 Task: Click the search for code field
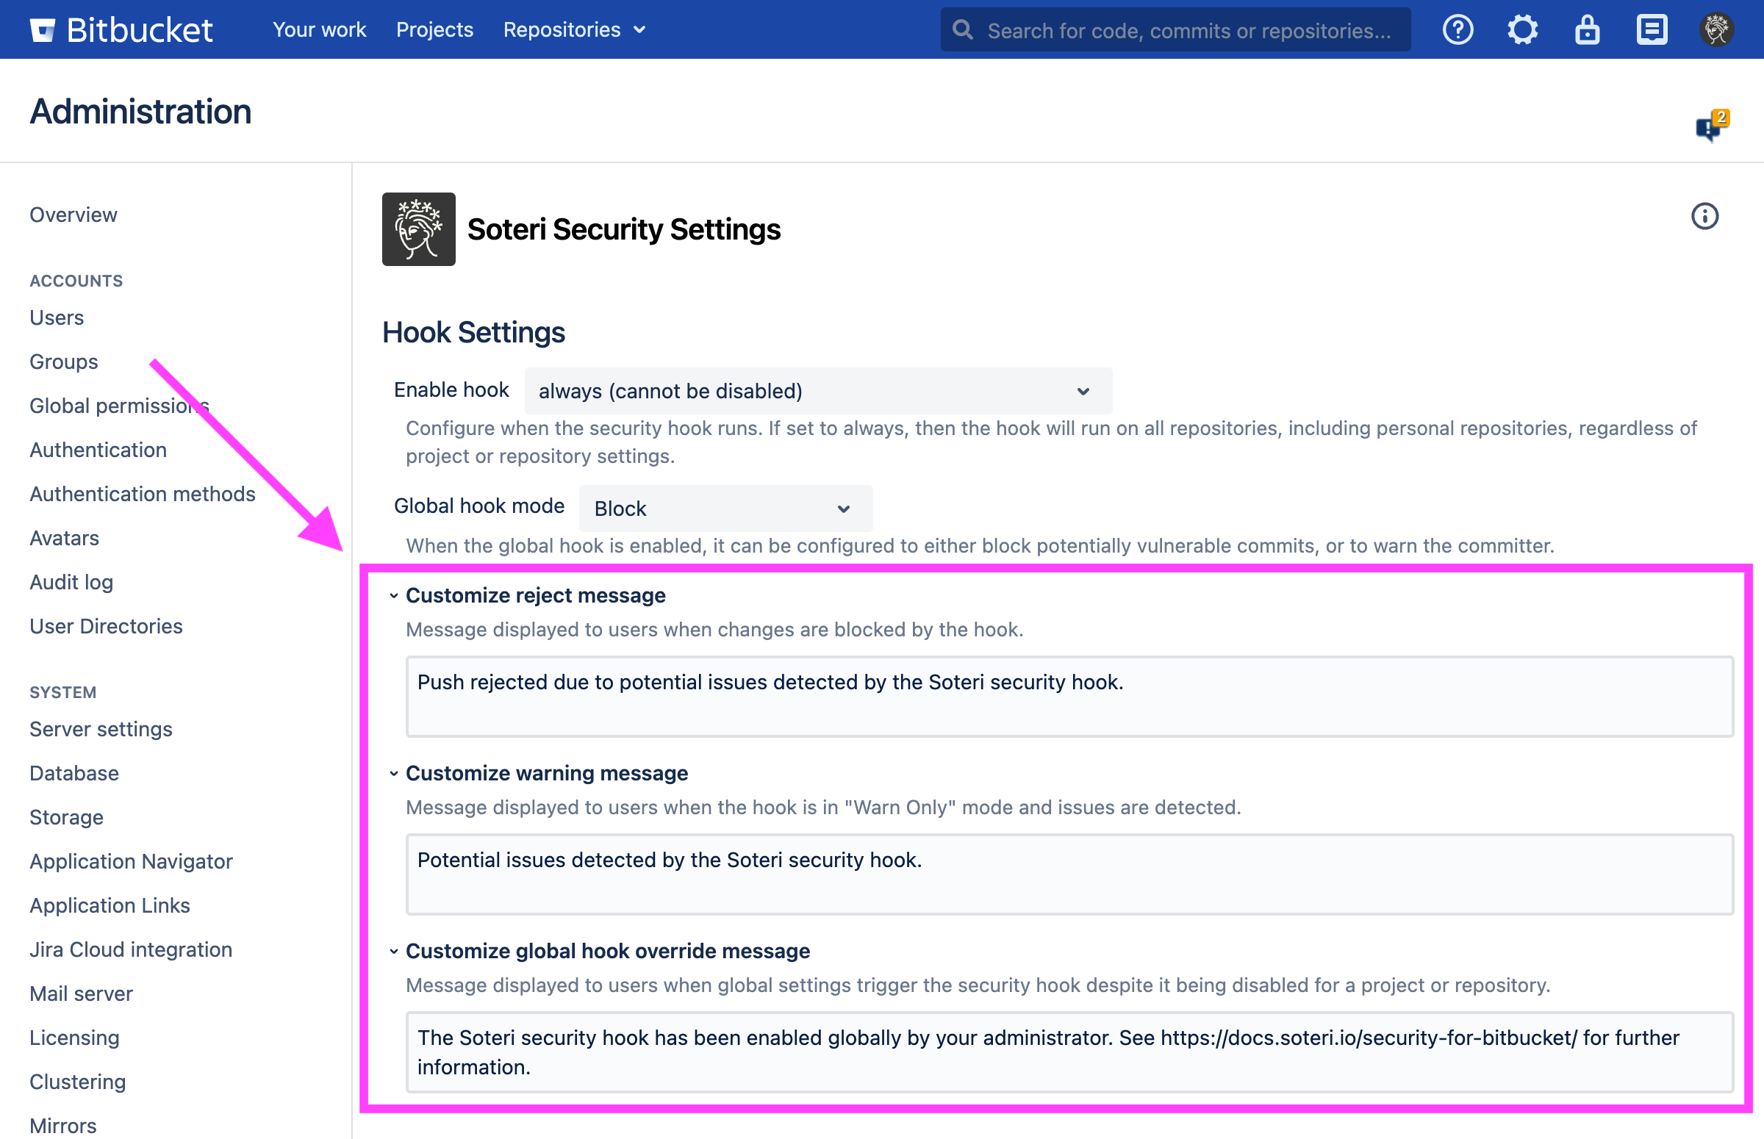tap(1176, 29)
